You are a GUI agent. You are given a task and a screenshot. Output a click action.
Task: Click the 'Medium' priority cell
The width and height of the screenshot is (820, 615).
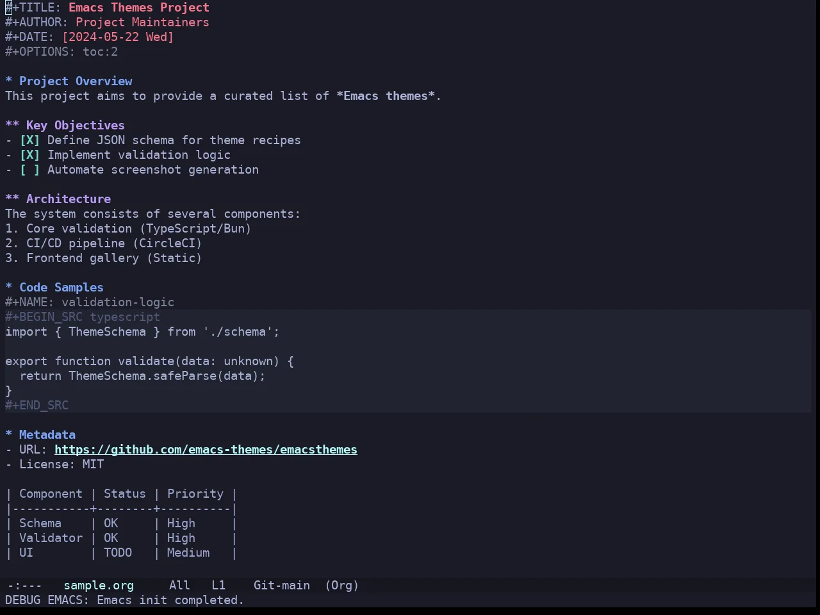[x=188, y=553]
